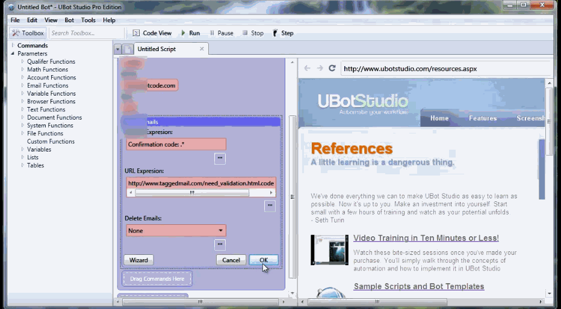Click the URL Expresion input field
The width and height of the screenshot is (561, 309).
201,183
